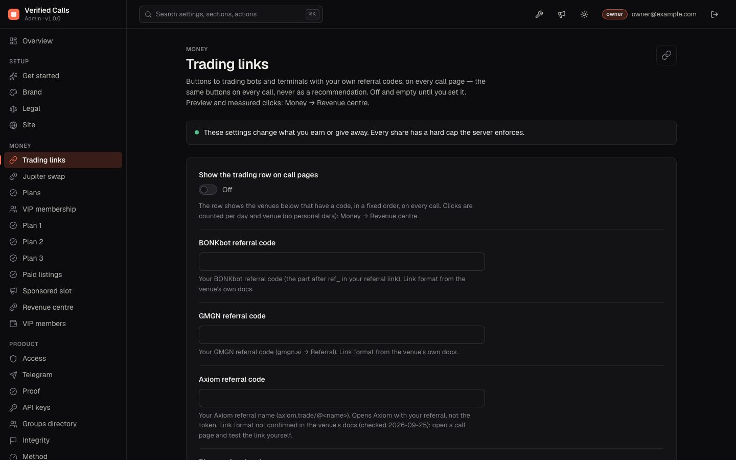Click the VIP members wallet icon
The height and width of the screenshot is (460, 736).
tap(13, 324)
